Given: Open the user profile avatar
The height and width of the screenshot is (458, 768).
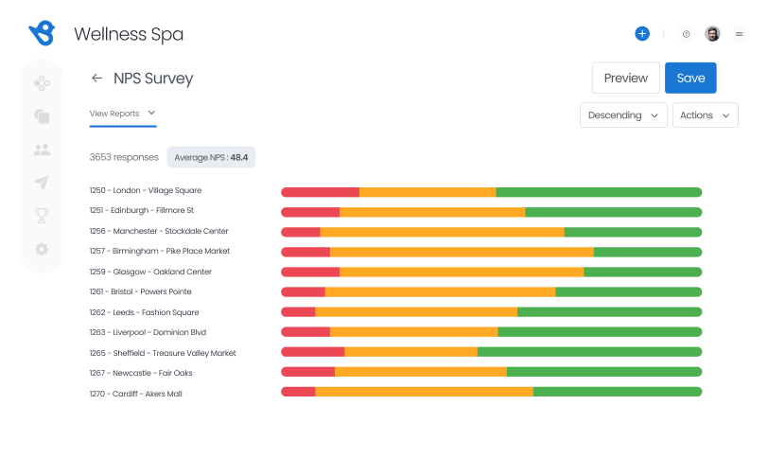Looking at the screenshot, I should (712, 34).
